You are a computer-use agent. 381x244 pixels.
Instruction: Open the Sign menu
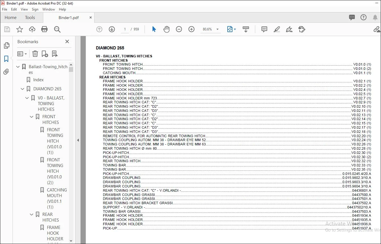(x=35, y=9)
